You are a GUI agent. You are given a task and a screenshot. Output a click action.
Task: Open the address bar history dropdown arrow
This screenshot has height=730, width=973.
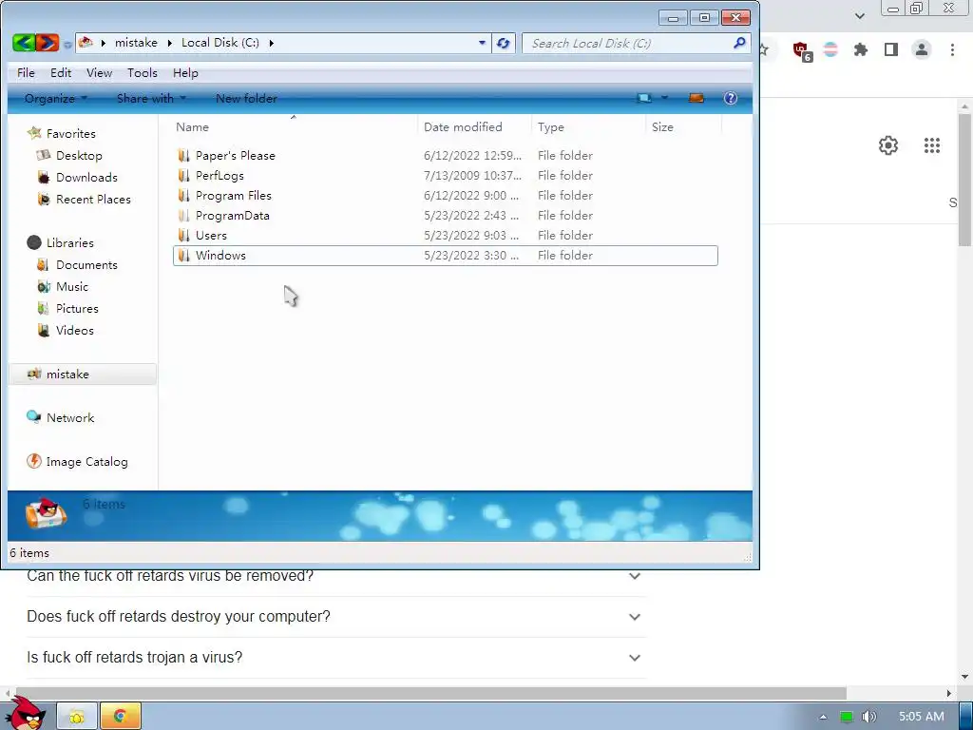coord(482,44)
